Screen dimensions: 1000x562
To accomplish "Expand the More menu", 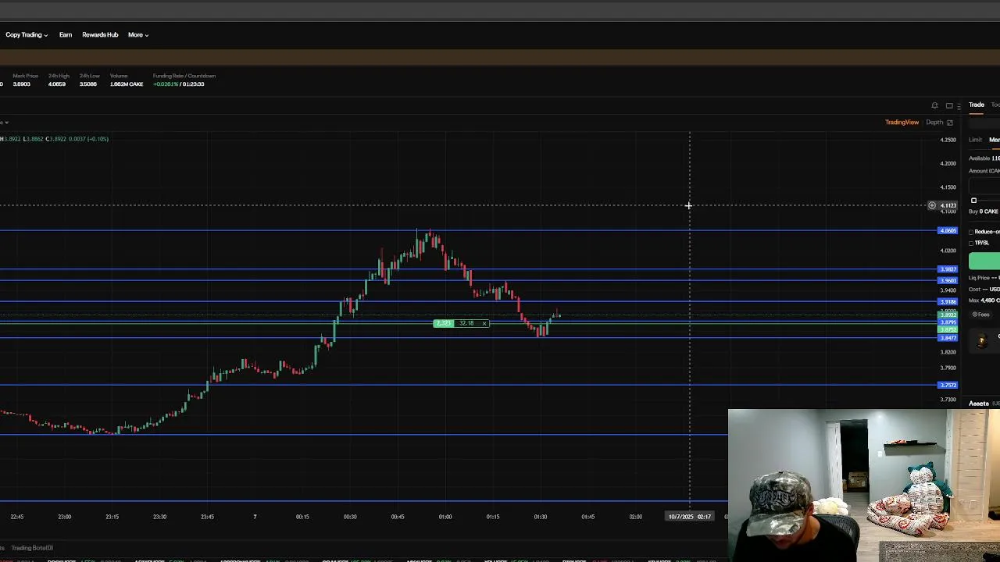I will (138, 34).
